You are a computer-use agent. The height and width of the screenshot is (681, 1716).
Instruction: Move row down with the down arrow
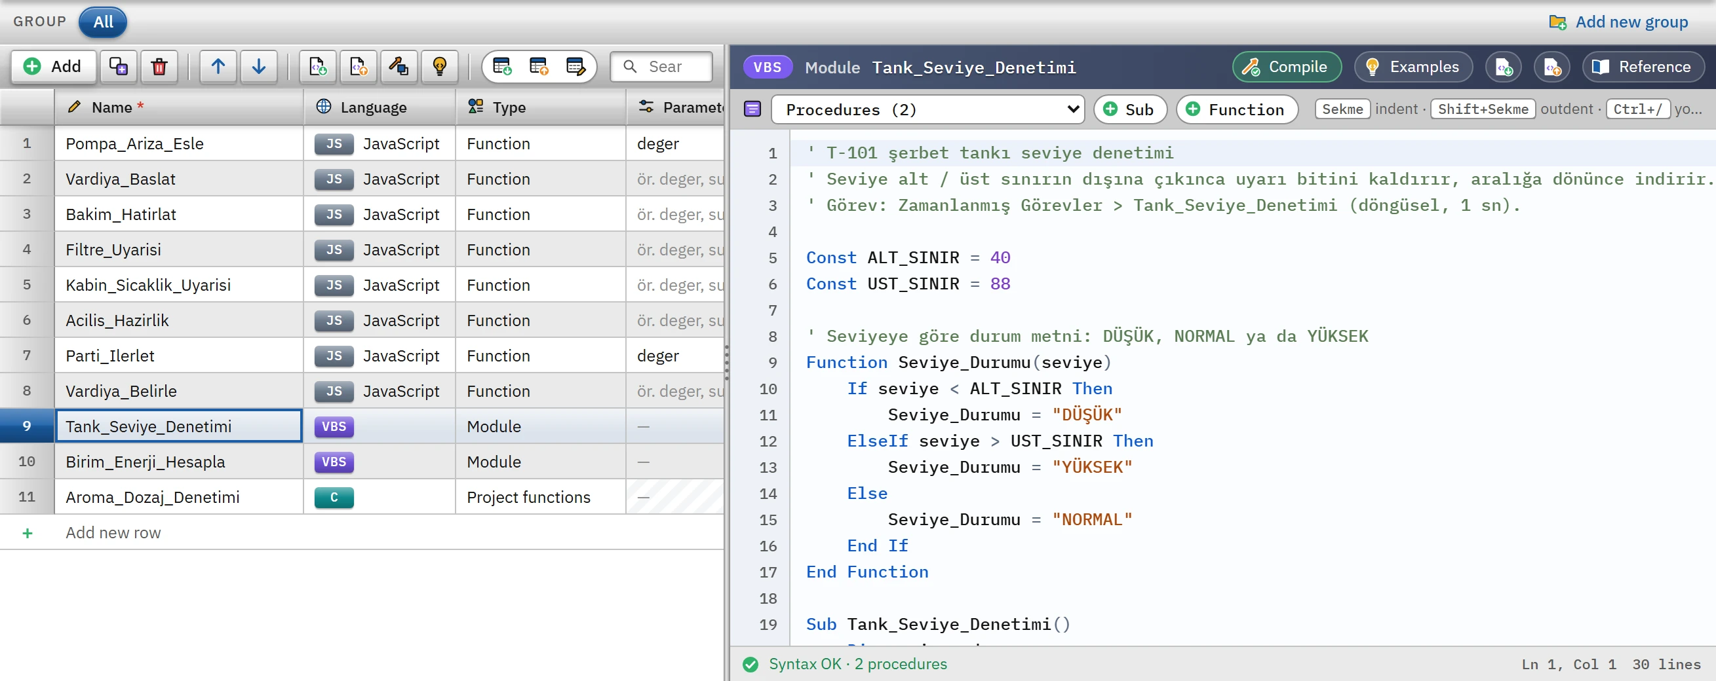(x=258, y=67)
